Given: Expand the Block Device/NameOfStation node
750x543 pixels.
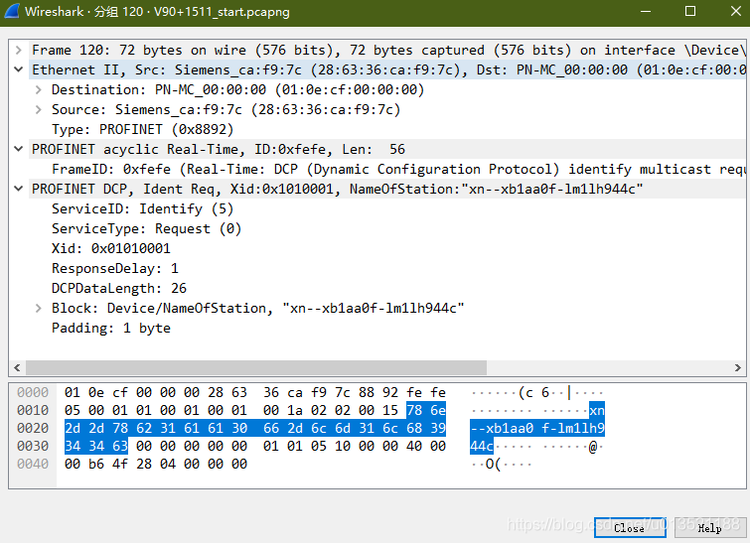Looking at the screenshot, I should pyautogui.click(x=39, y=309).
